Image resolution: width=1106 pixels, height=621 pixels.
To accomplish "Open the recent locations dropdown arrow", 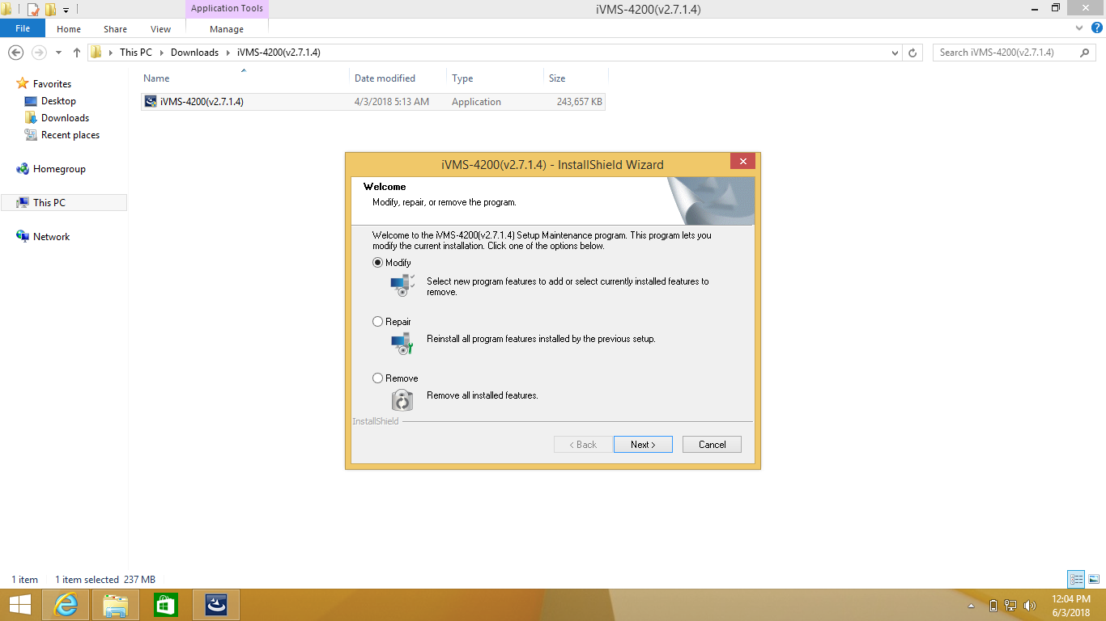I will pyautogui.click(x=58, y=53).
